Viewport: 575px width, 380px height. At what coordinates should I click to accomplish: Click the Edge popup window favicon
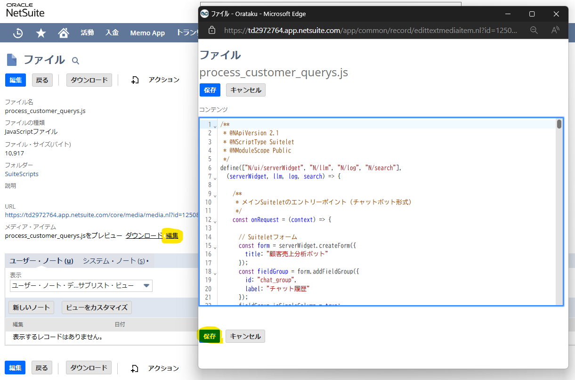coord(204,14)
